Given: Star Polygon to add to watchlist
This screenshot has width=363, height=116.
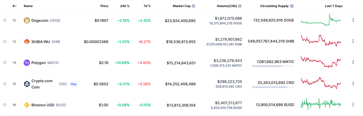Looking at the screenshot, I should click(5, 62).
